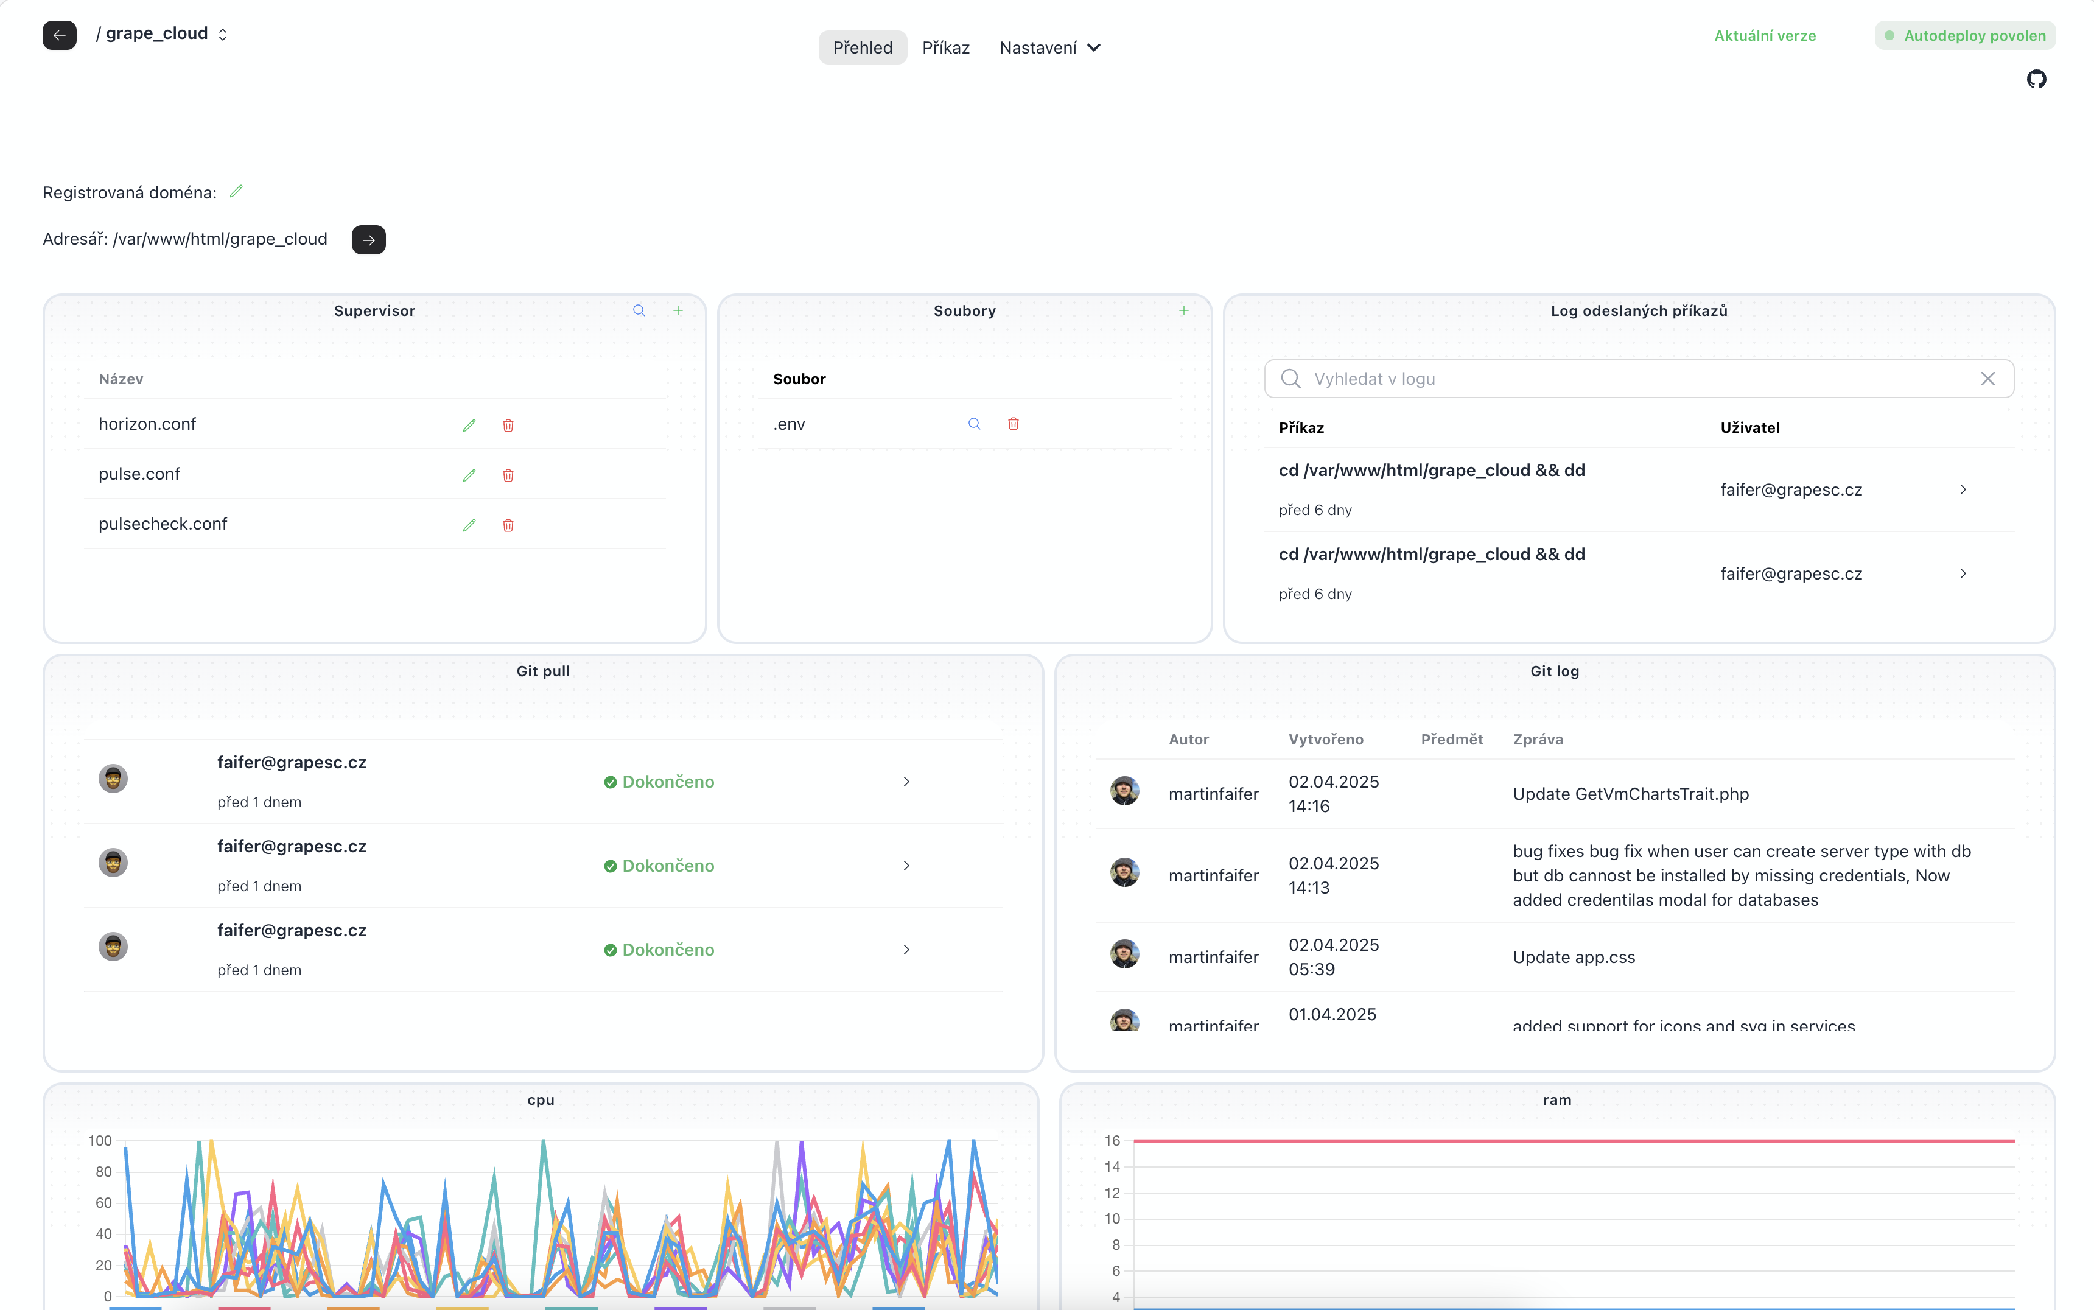Open the Nastavení dropdown menu
The height and width of the screenshot is (1310, 2094).
click(1049, 47)
